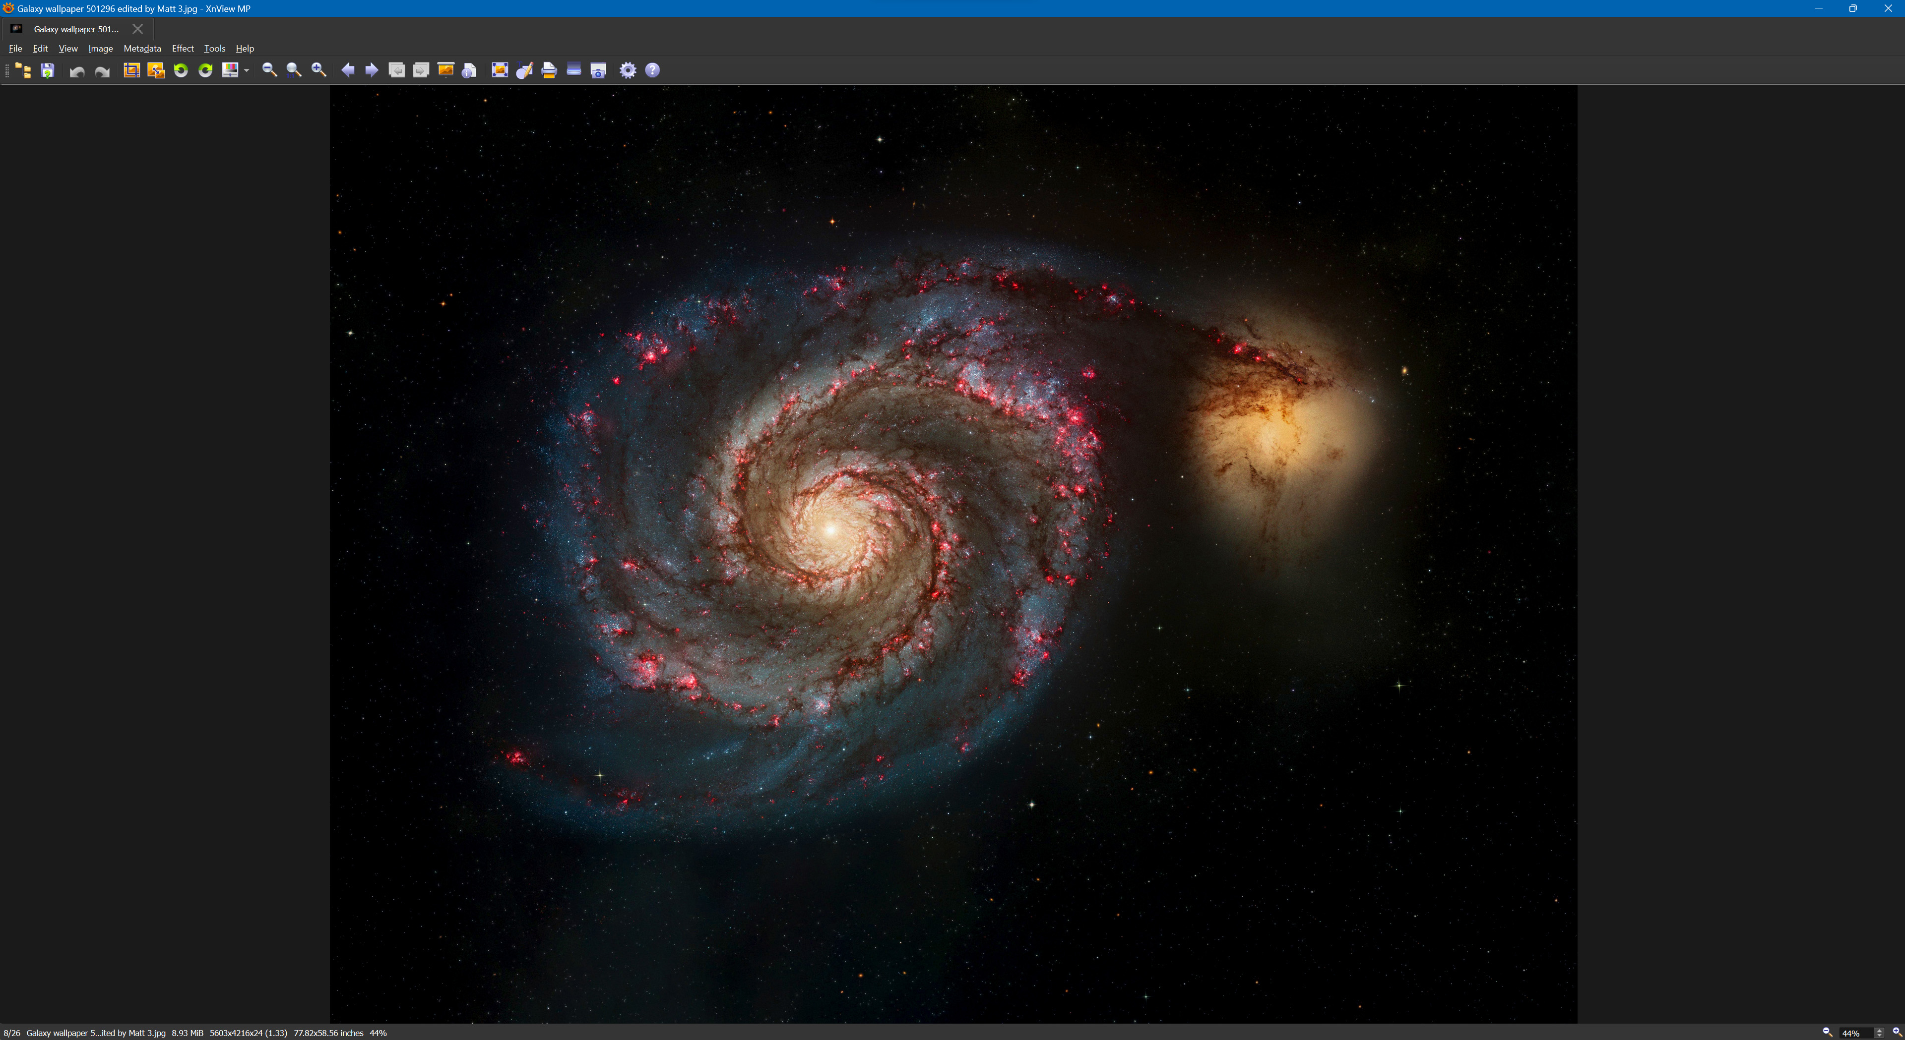Open the browser folder tree icon
The image size is (1905, 1040).
(x=23, y=70)
